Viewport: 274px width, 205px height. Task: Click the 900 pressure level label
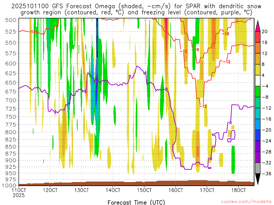[11, 160]
